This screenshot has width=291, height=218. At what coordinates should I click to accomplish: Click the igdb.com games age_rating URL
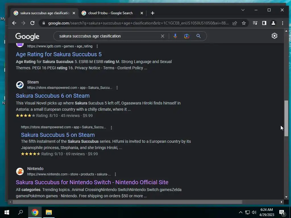coord(60,46)
